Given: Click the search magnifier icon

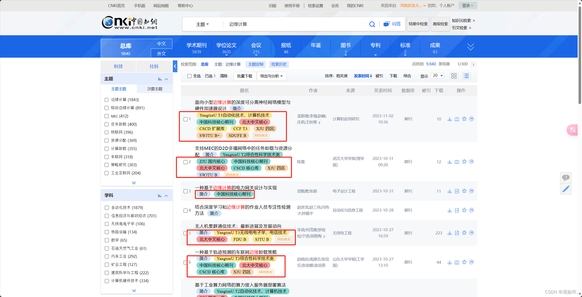Looking at the screenshot, I should tap(372, 24).
